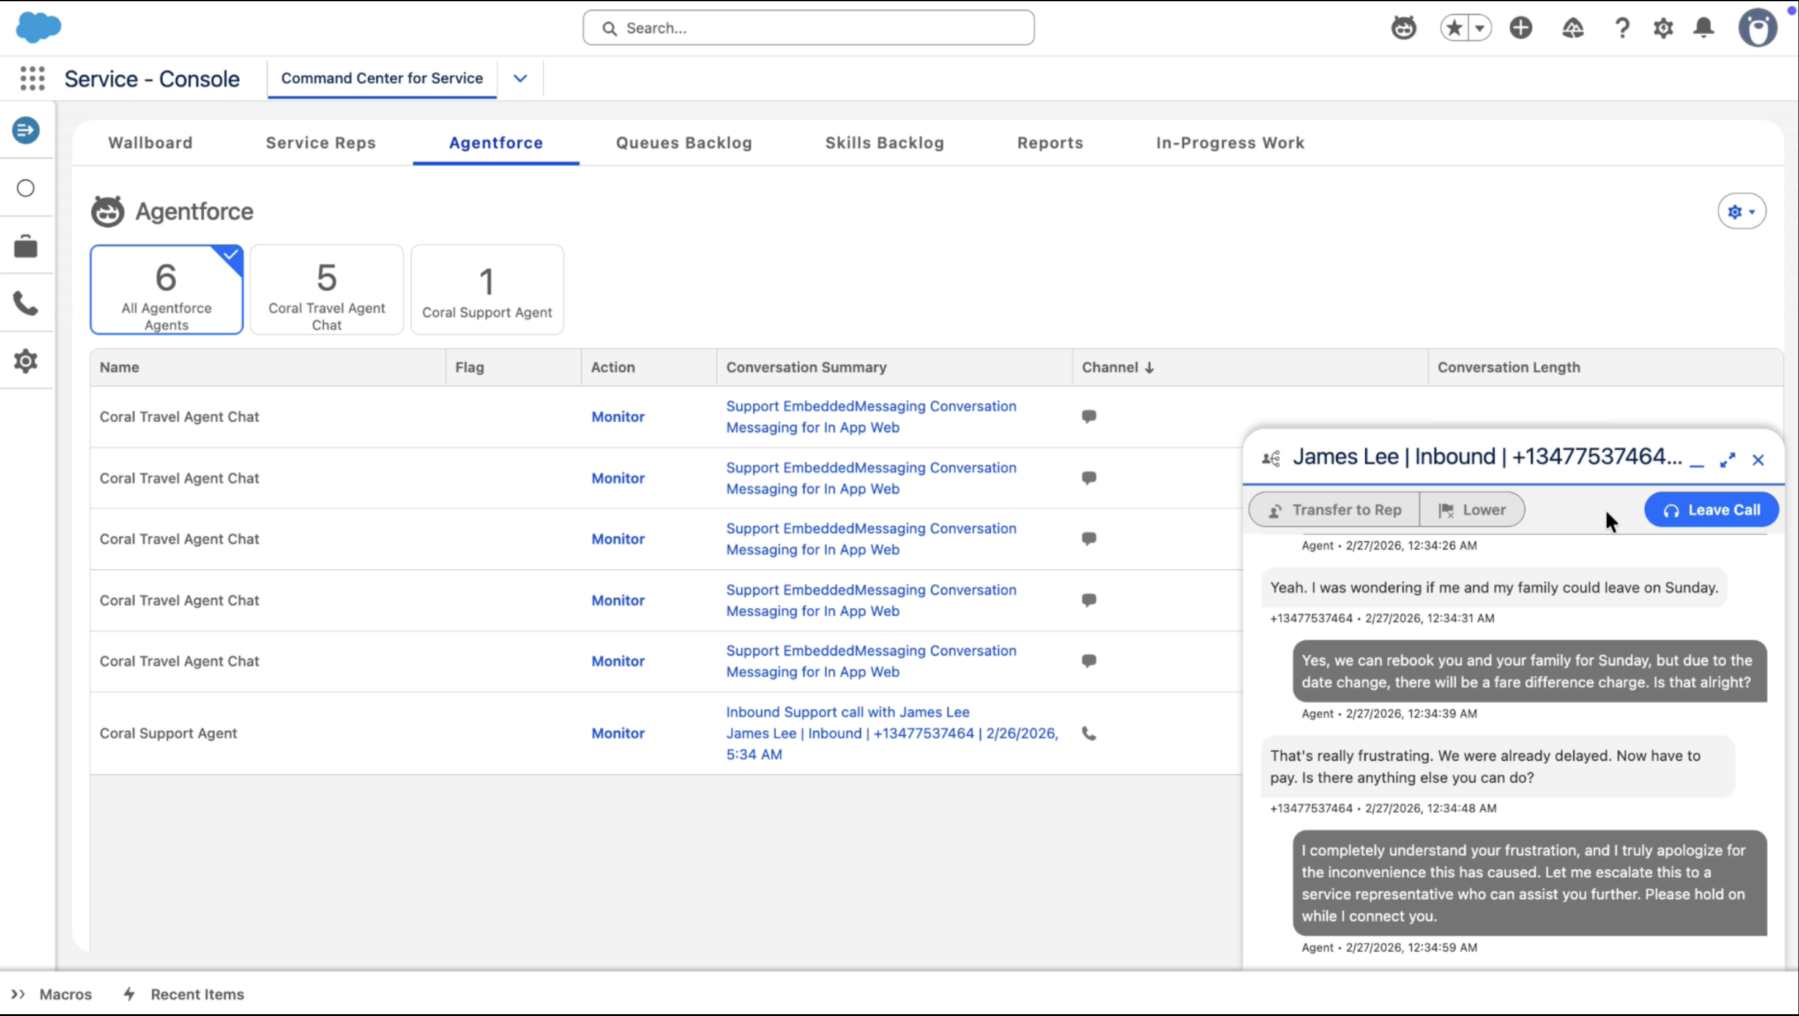
Task: Open Salesforce Help with the question mark icon
Action: (x=1622, y=28)
